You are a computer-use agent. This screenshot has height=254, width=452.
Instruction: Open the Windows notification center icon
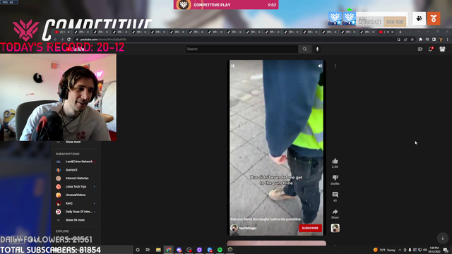[x=446, y=250]
